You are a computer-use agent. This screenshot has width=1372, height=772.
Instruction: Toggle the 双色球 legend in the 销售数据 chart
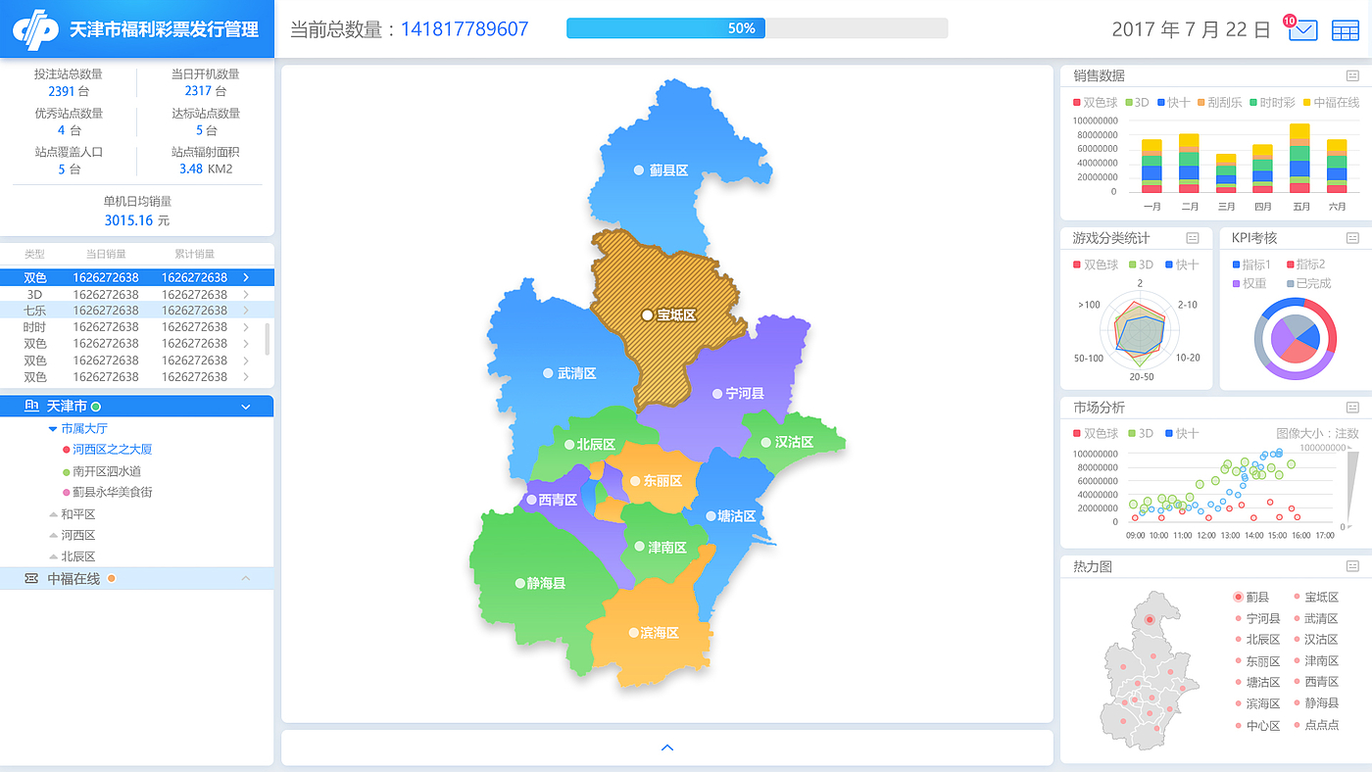(x=1096, y=102)
